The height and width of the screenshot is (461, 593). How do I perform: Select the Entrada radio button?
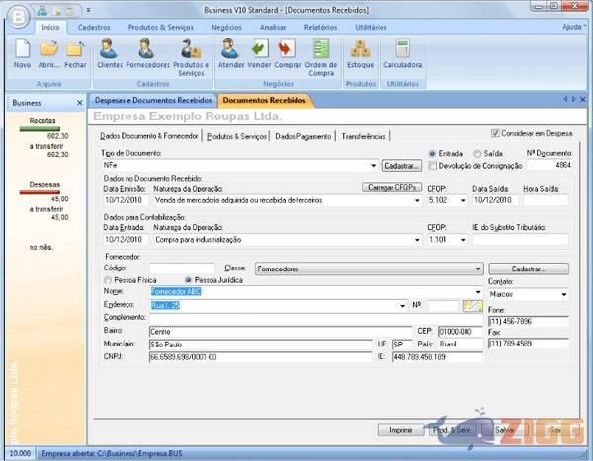point(432,154)
